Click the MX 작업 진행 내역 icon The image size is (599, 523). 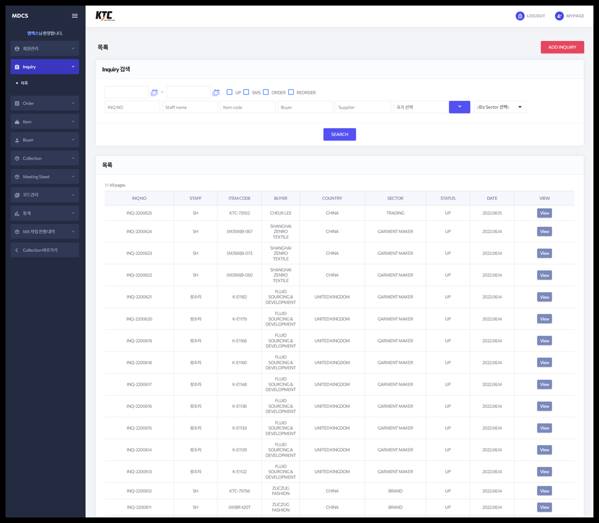click(x=17, y=231)
